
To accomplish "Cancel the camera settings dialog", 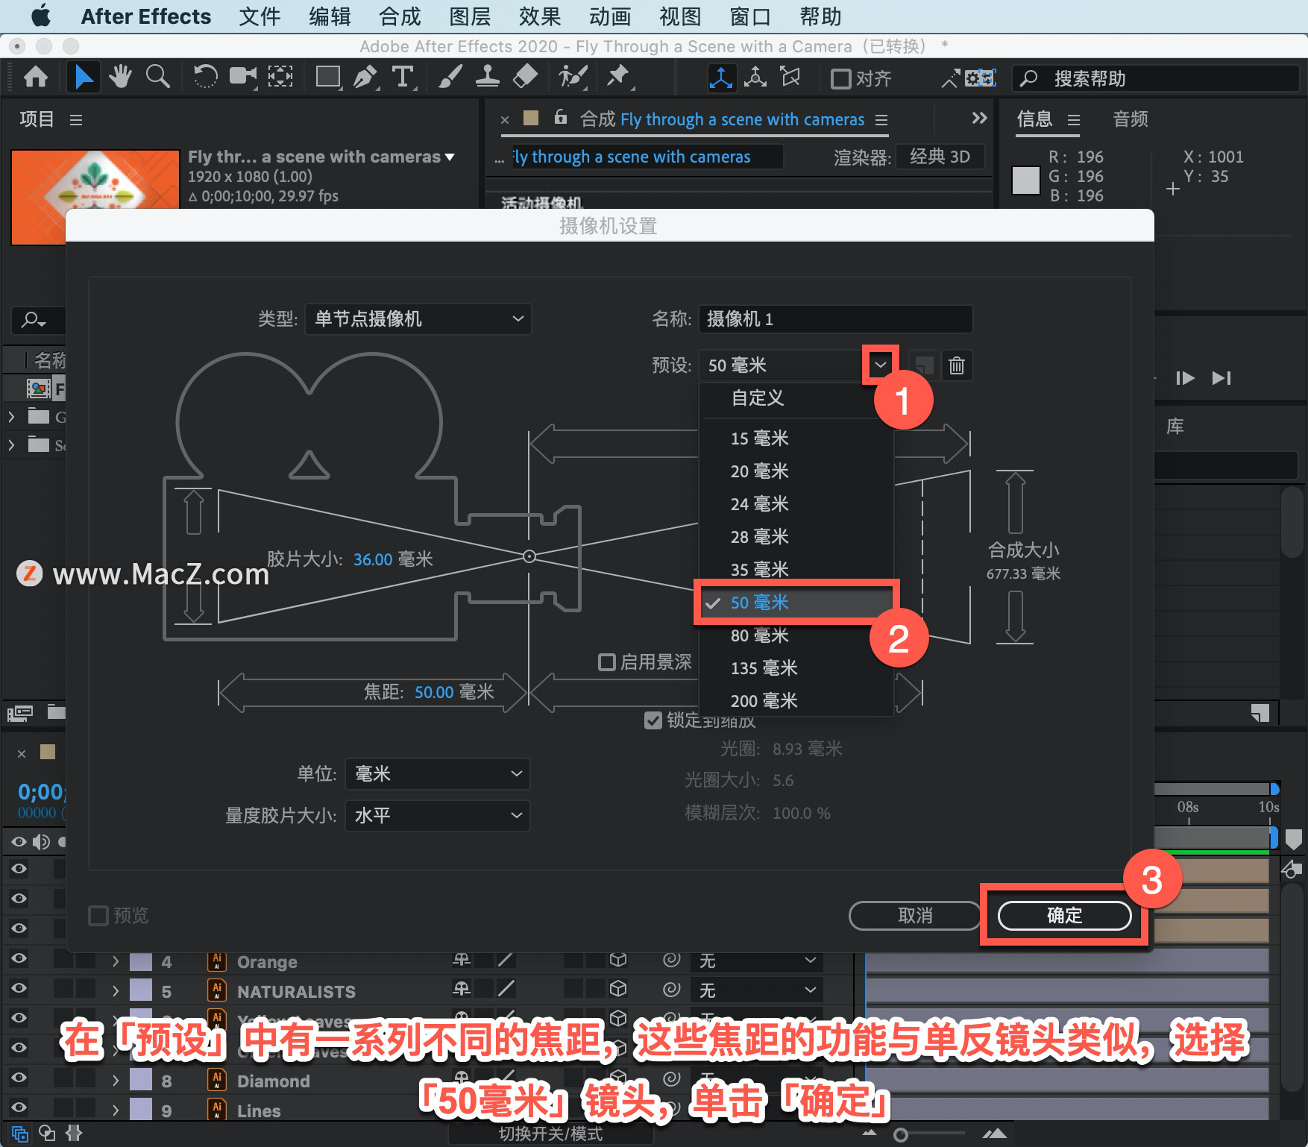I will click(915, 915).
